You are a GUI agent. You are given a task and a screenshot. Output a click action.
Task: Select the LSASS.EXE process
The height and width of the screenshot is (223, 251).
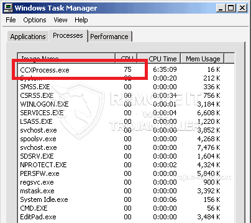[x=36, y=121]
